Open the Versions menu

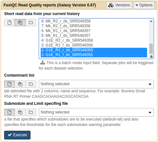pos(119,5)
